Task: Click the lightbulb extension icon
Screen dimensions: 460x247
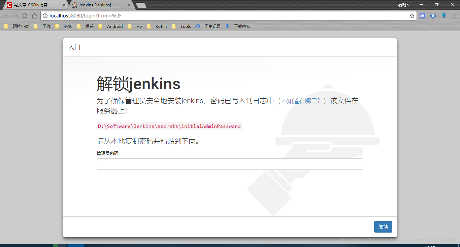Action: (443, 15)
